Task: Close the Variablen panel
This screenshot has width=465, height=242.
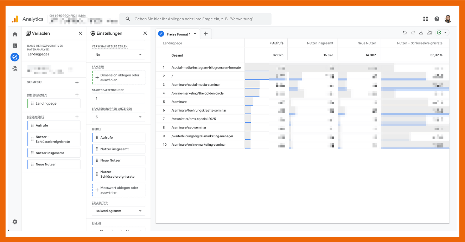Action: 80,33
